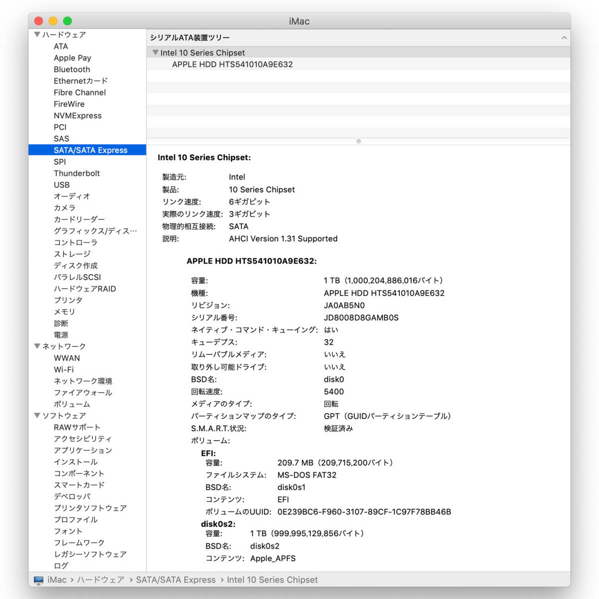Click the EFI volume UUID value
The height and width of the screenshot is (599, 599).
(364, 512)
